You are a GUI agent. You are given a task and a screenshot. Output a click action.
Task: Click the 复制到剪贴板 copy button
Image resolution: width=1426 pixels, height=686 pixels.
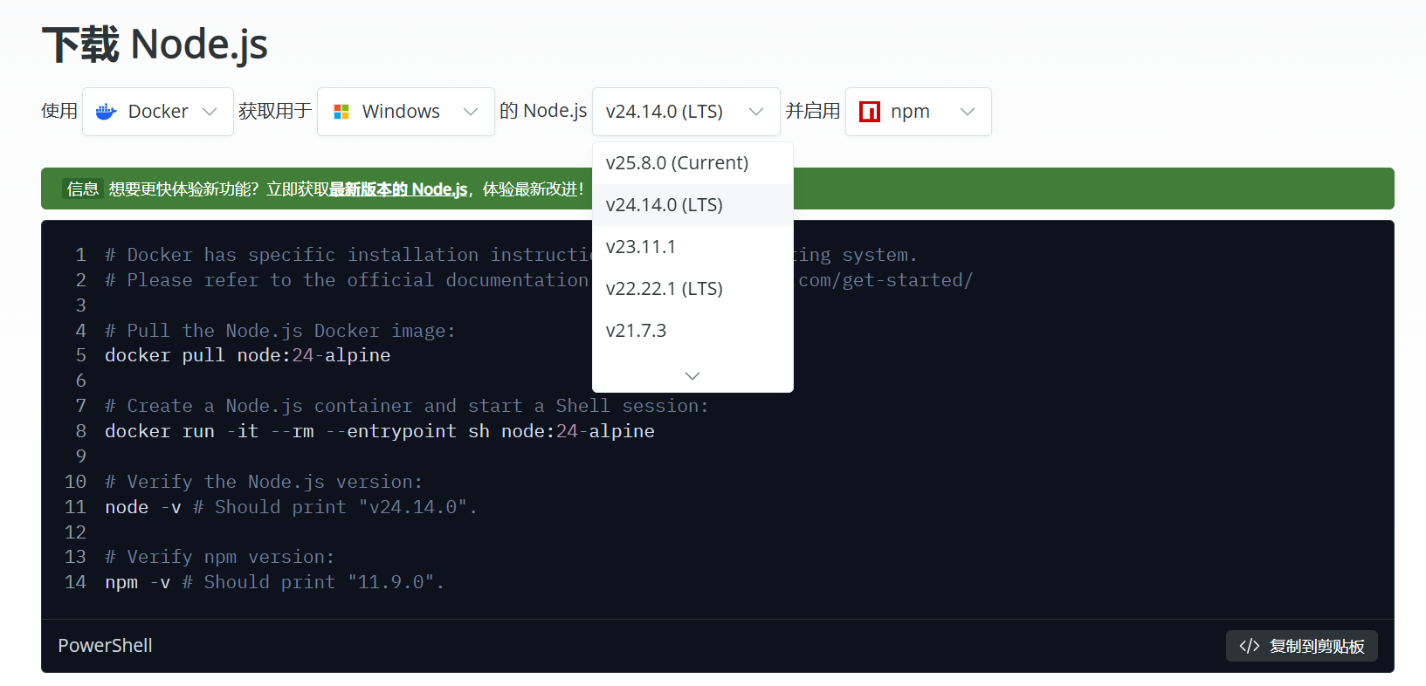1301,646
